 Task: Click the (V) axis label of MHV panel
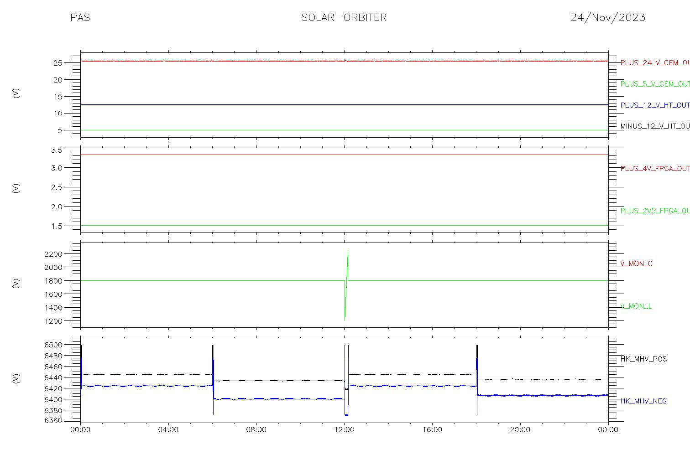16,378
